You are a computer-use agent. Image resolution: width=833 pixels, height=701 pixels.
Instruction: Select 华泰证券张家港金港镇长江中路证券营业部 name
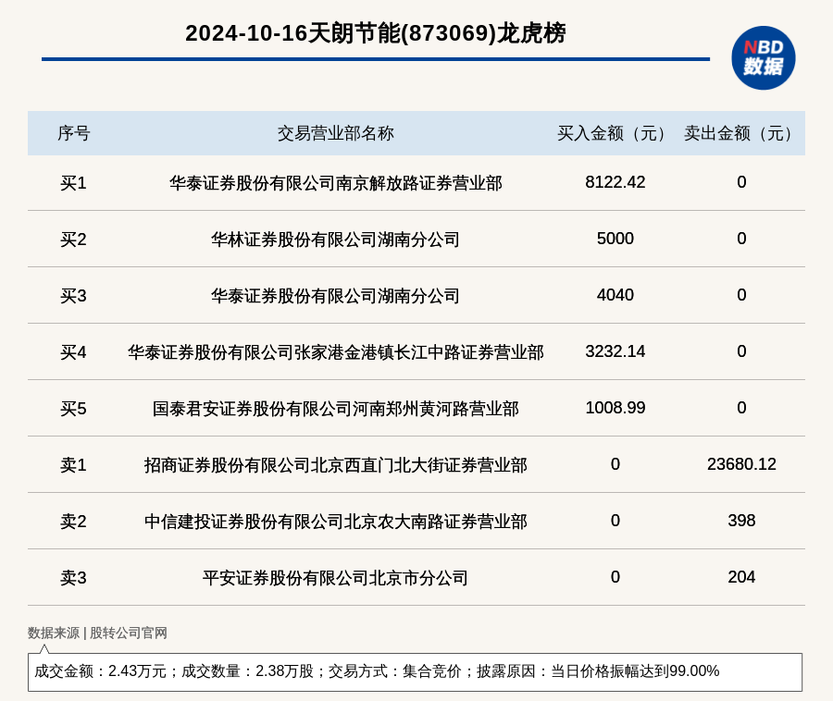click(x=336, y=352)
